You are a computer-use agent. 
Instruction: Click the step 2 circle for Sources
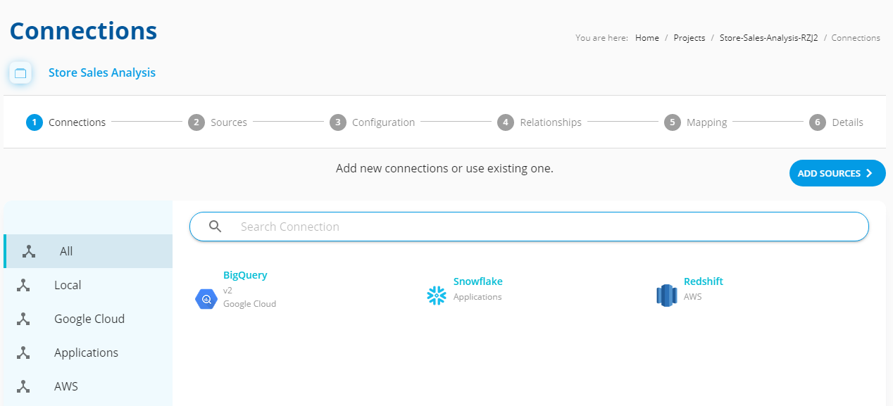[196, 122]
